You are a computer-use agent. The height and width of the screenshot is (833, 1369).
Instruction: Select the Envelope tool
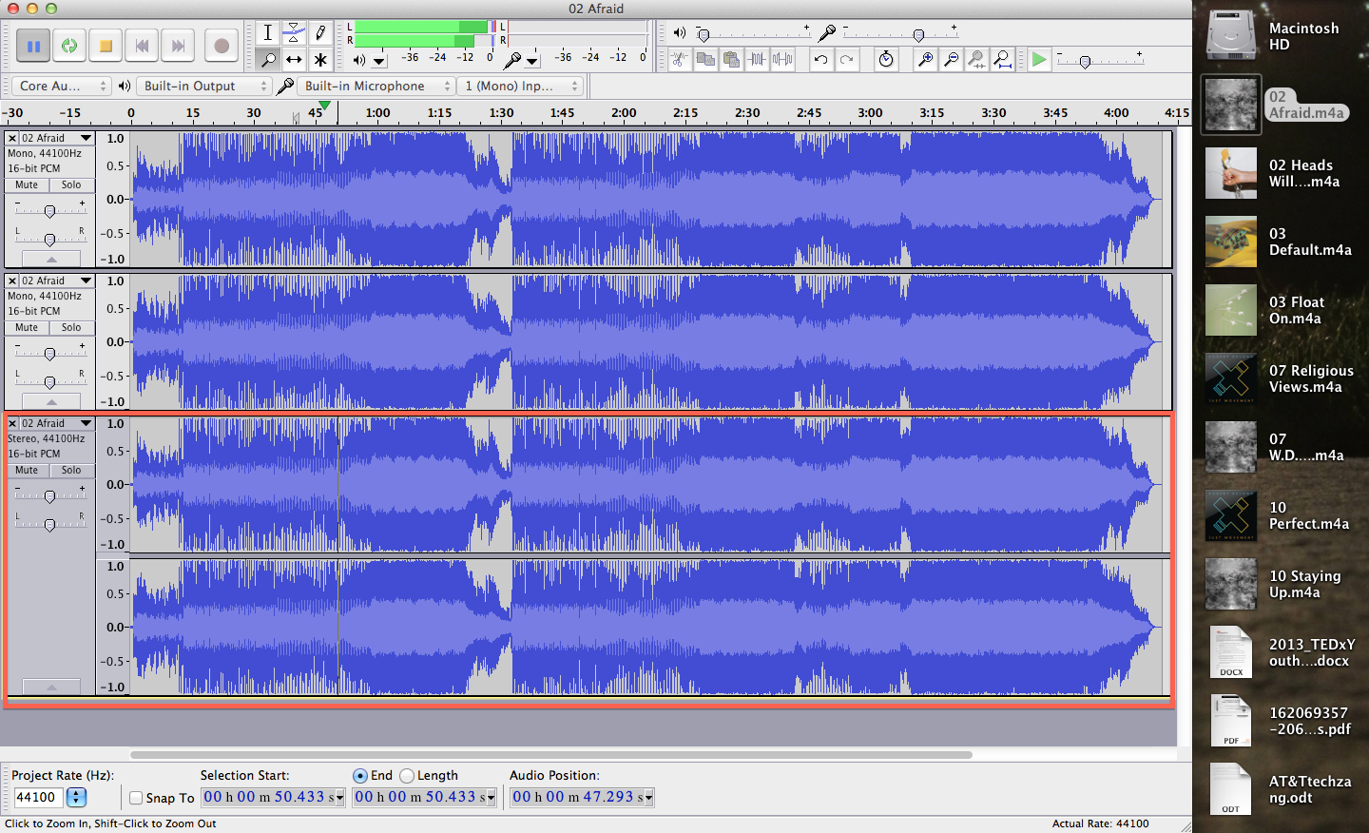click(x=294, y=31)
